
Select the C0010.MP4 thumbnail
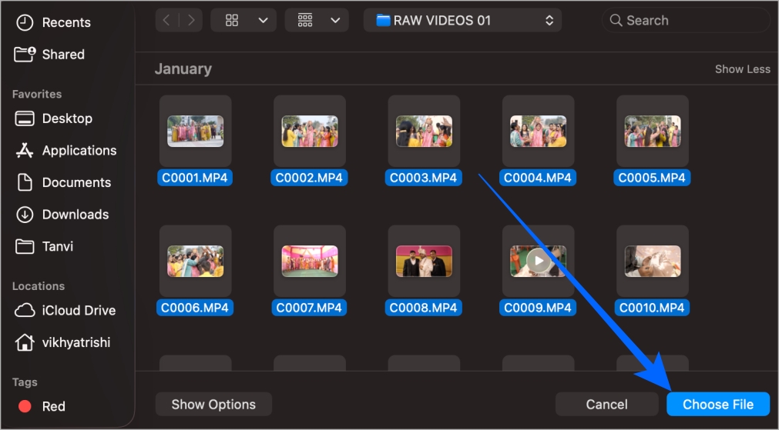tap(653, 261)
